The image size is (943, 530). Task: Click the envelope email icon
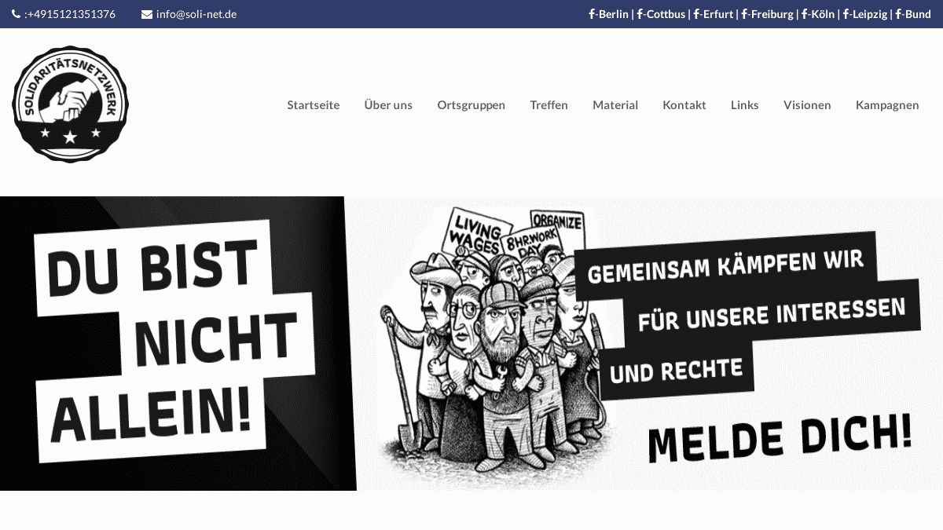click(x=147, y=14)
